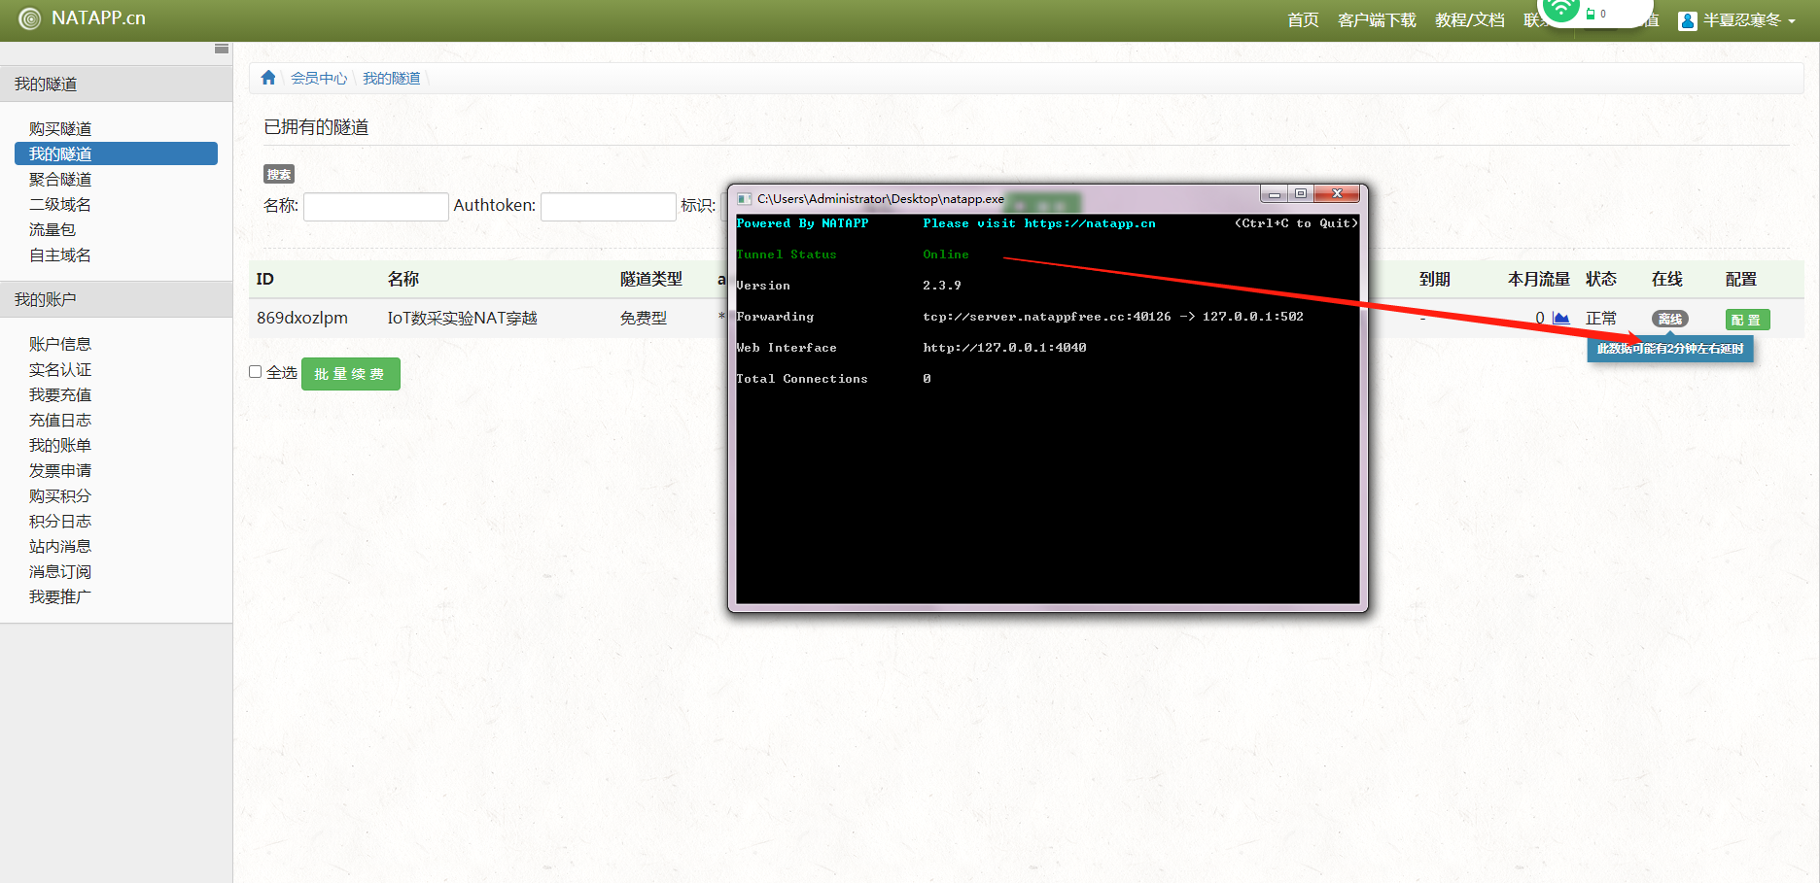Viewport: 1820px width, 883px height.
Task: Click the 已拥有的隧道 page heading
Action: 316,127
